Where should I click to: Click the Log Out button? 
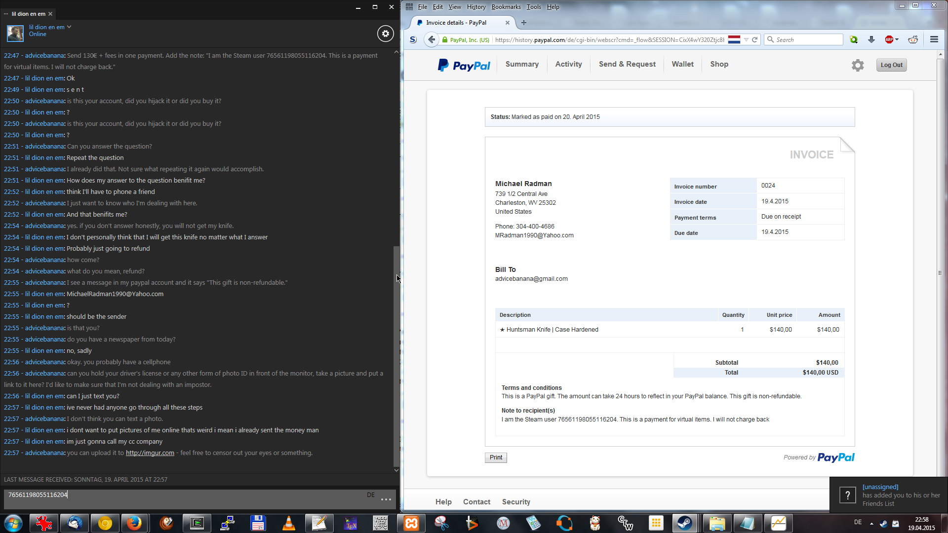pos(891,65)
